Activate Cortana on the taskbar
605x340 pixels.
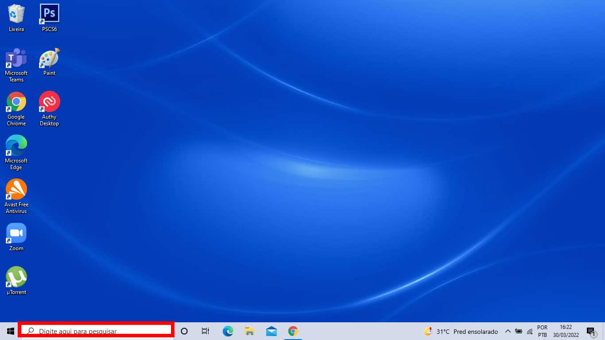point(184,331)
